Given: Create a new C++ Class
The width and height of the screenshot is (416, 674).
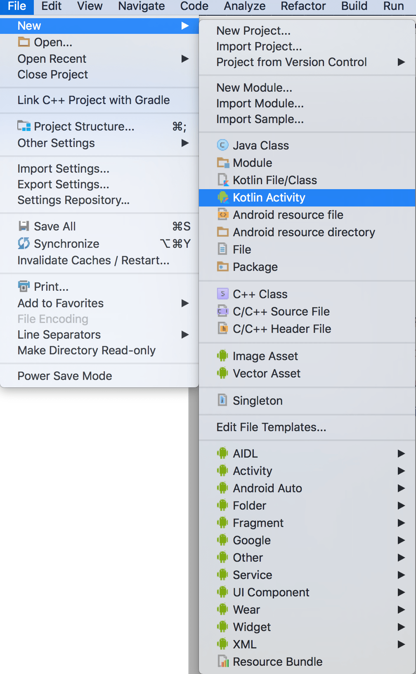Looking at the screenshot, I should [260, 294].
